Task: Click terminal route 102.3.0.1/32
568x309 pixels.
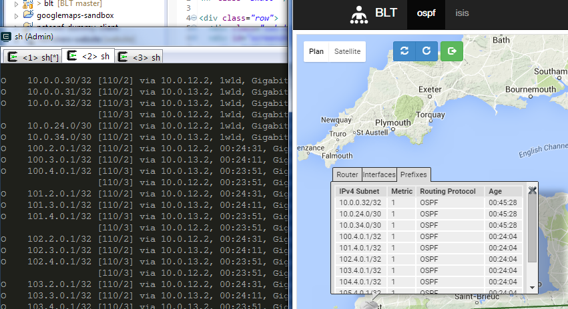Action: tap(59, 250)
